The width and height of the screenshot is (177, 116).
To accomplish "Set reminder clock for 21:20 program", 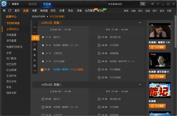I will pyautogui.click(x=99, y=69).
